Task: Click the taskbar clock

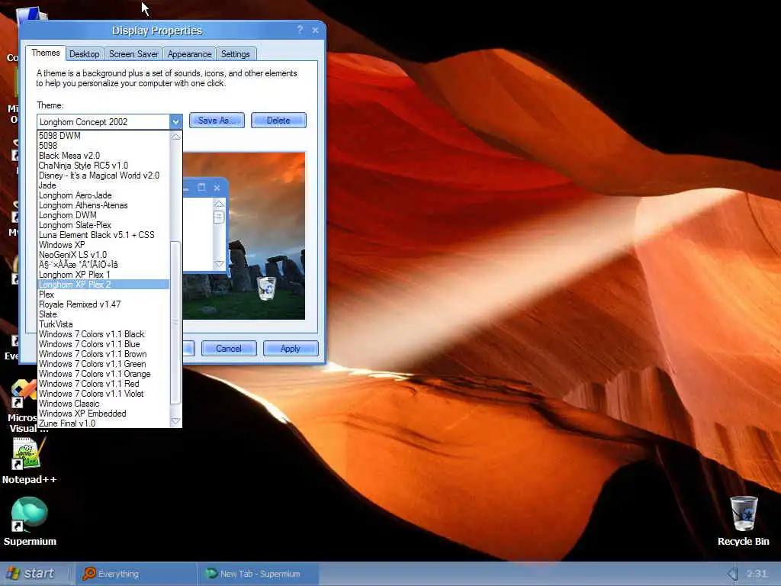Action: [756, 574]
